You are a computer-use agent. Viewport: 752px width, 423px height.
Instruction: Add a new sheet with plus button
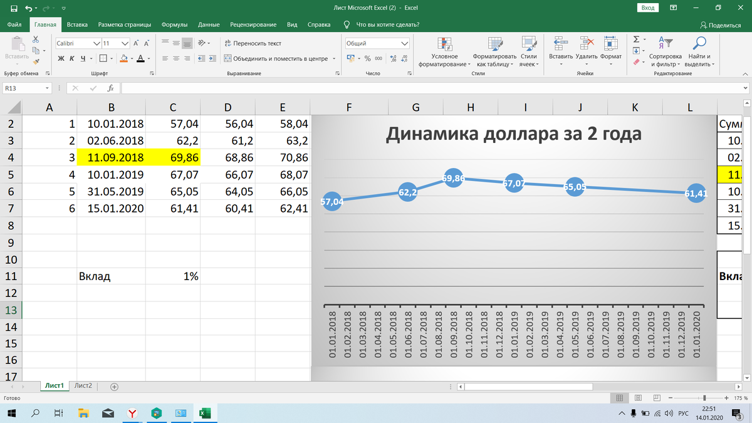click(x=114, y=387)
